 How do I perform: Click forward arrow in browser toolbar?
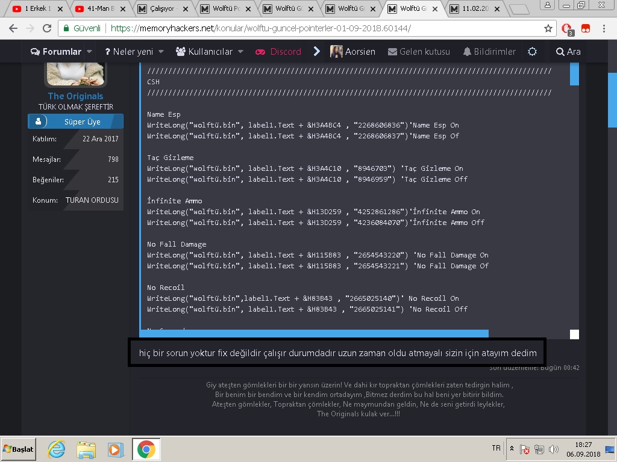(x=30, y=28)
